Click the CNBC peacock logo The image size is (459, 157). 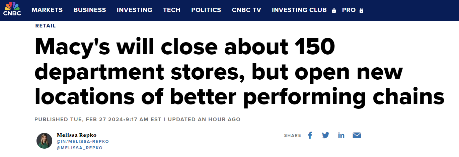point(12,9)
